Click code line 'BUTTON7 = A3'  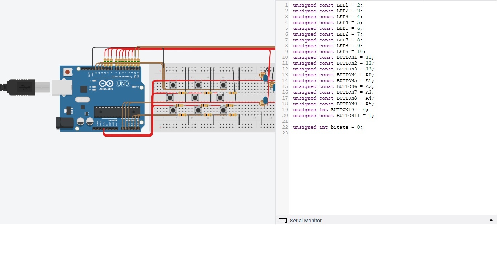333,92
